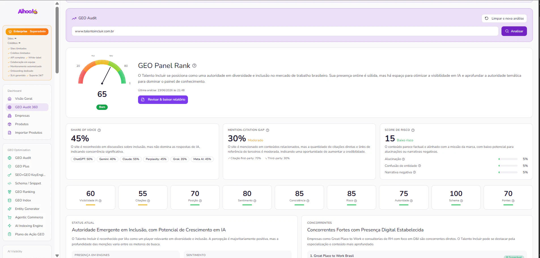Click the Schema score card 100
540x258 pixels.
pyautogui.click(x=456, y=197)
